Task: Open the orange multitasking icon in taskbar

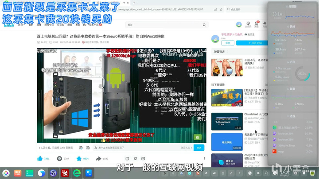Action: coord(18,173)
